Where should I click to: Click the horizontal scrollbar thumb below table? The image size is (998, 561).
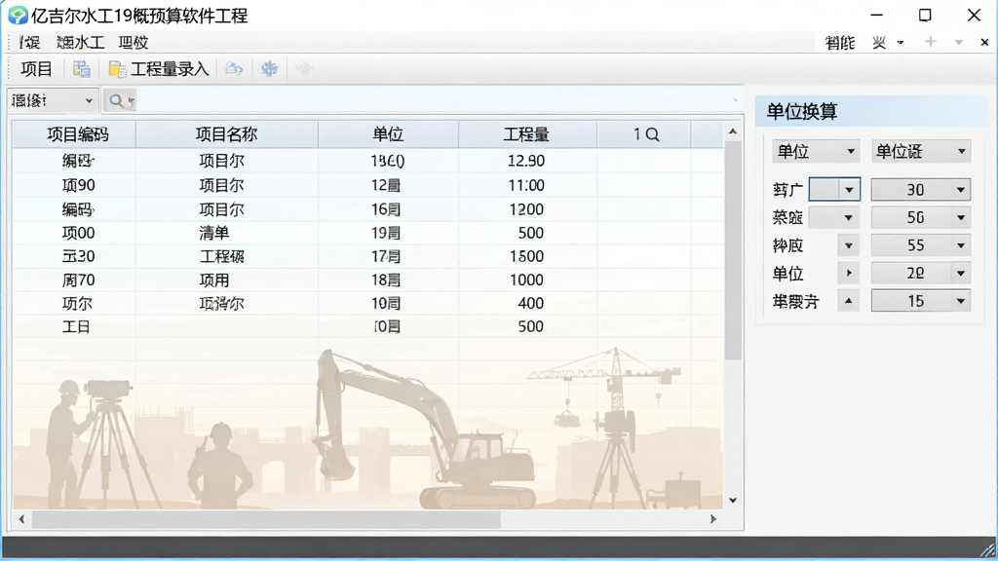point(266,519)
